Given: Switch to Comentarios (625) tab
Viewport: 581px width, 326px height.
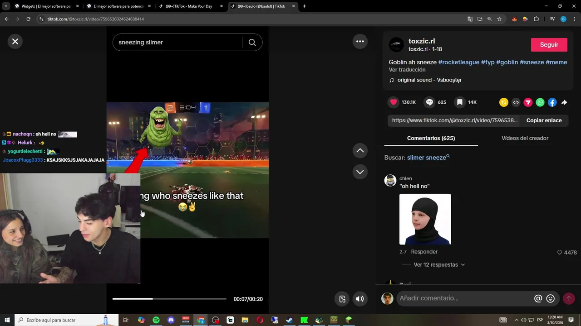Looking at the screenshot, I should [x=431, y=138].
